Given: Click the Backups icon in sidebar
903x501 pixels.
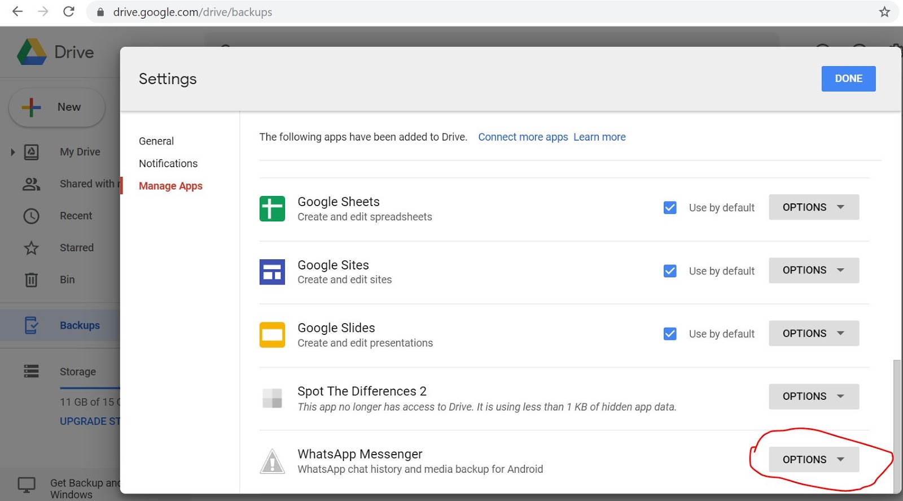Looking at the screenshot, I should (x=32, y=325).
